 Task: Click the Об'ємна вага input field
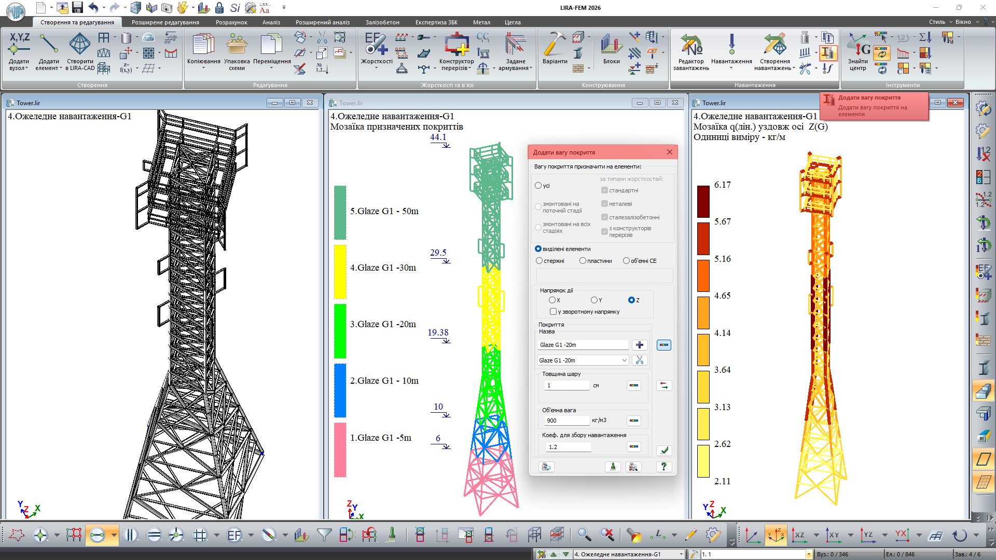pyautogui.click(x=567, y=421)
